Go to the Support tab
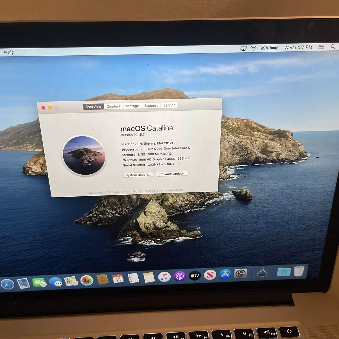This screenshot has width=339, height=339. [x=151, y=106]
